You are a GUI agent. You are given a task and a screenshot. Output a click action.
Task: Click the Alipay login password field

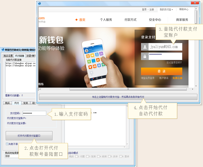165,56
